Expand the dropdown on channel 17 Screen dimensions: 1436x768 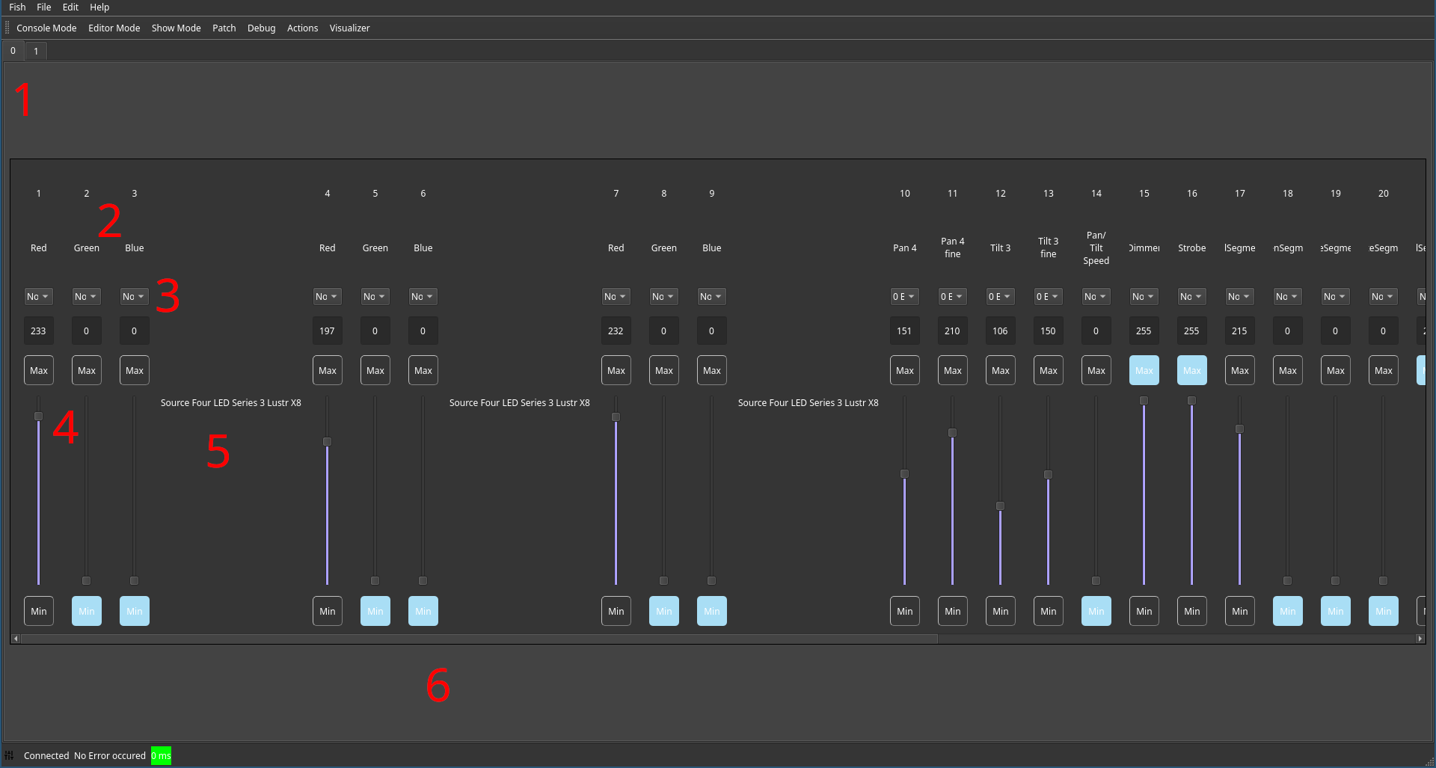click(1239, 296)
